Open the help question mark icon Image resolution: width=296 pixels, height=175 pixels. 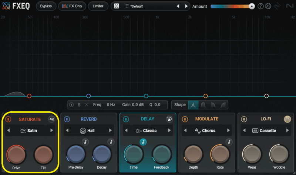[x=260, y=6]
